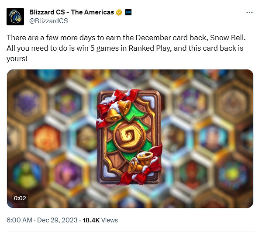Click Blizzard CS - The Americas name

72,12
